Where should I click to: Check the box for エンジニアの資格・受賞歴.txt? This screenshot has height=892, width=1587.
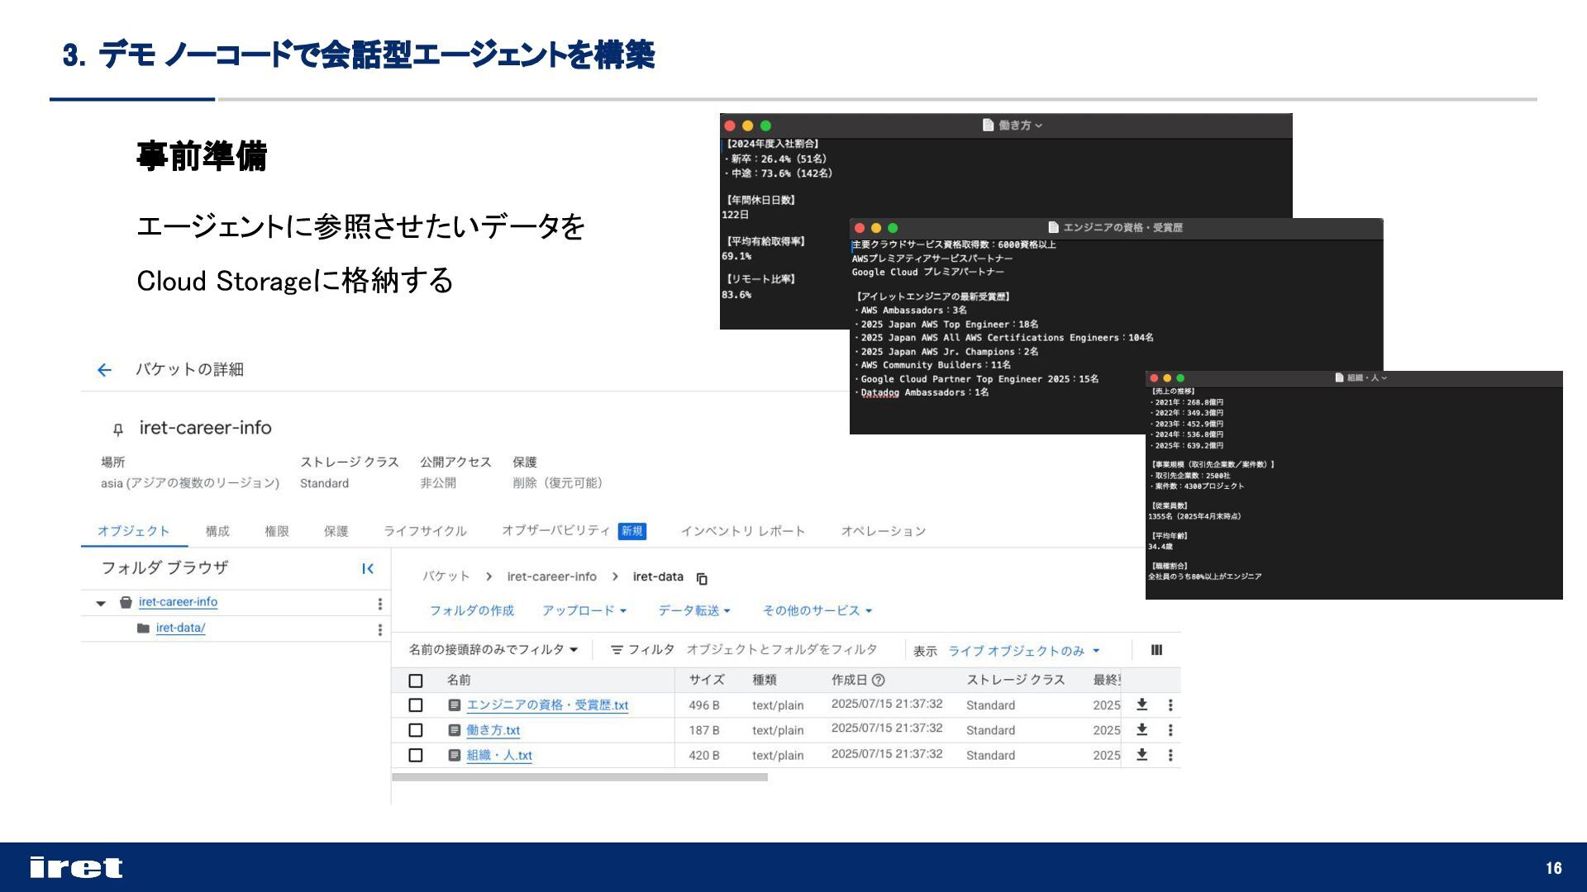click(416, 705)
